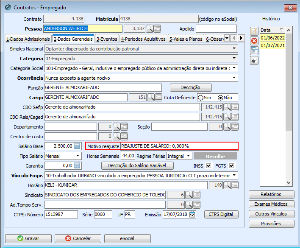Click the CBO Rais/Caged search magnifier
Viewport: 300px width, 249px height.
227,117
